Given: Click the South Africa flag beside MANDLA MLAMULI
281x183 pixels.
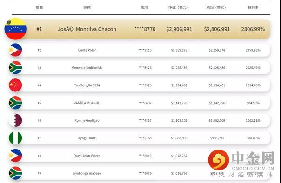Looking at the screenshot, I should (x=15, y=103).
